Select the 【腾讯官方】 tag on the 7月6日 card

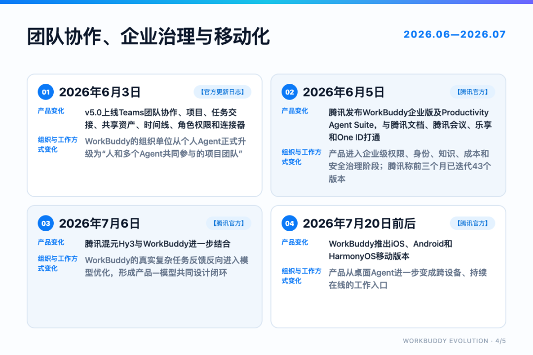[229, 223]
